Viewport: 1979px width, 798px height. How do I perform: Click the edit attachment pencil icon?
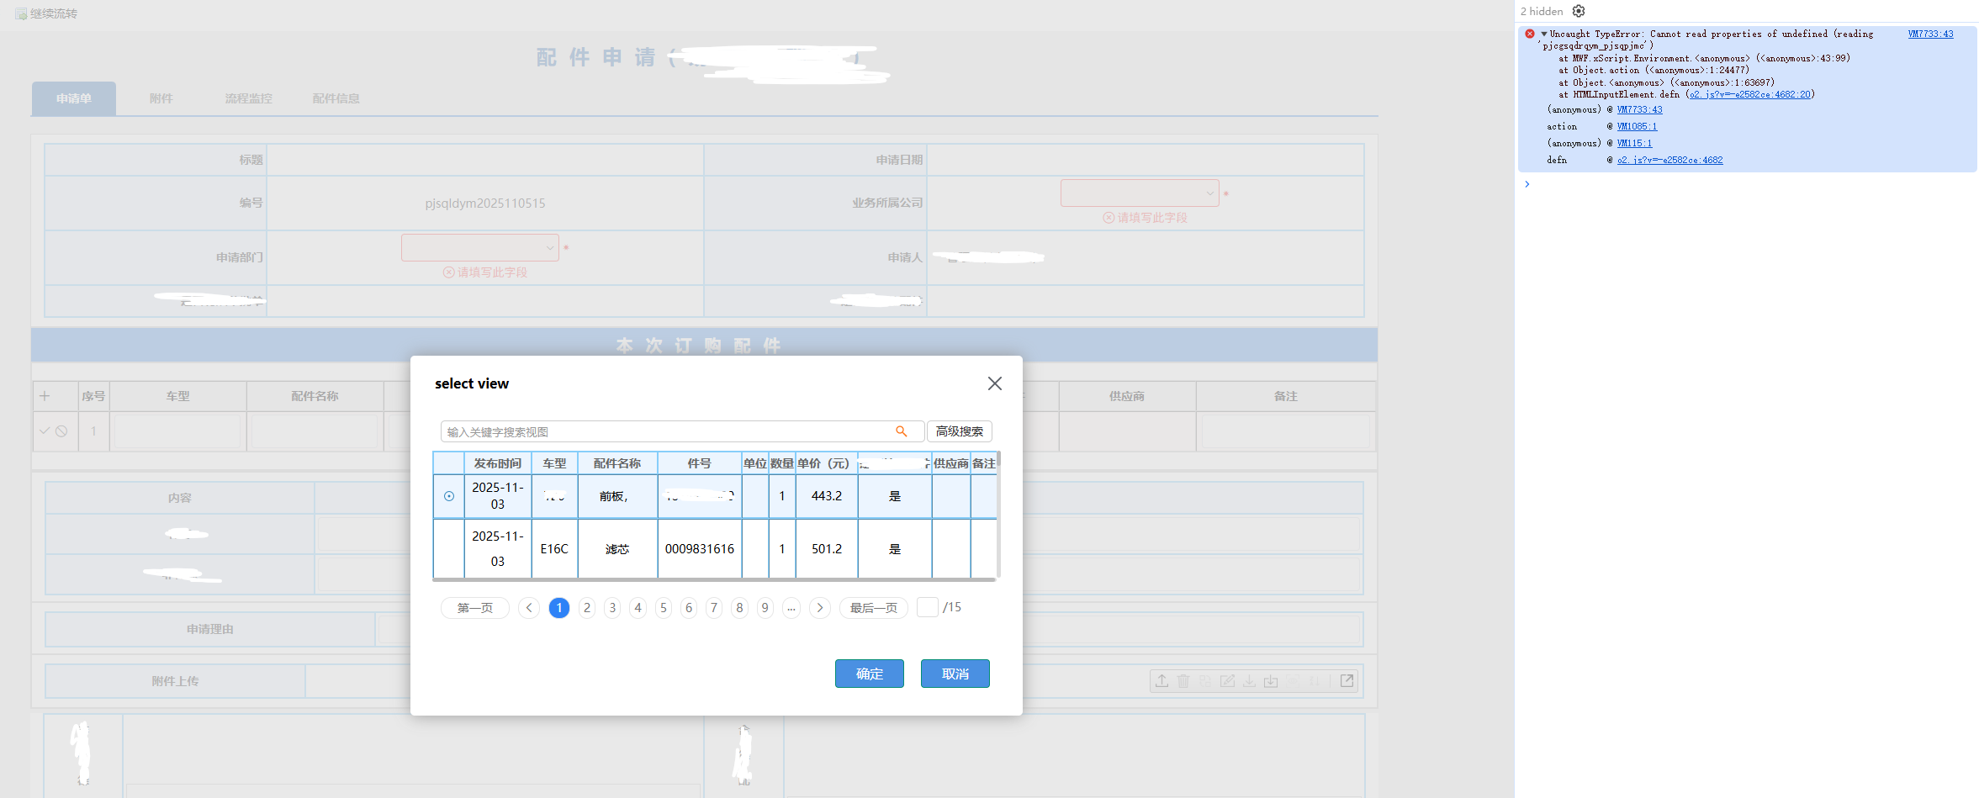1227,681
